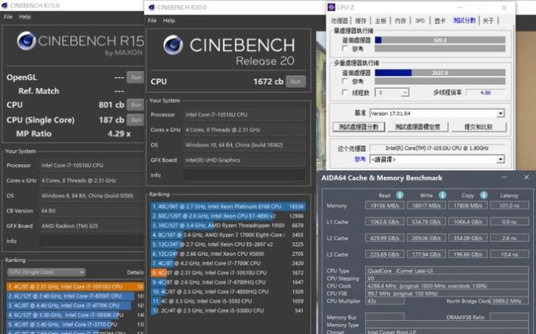This screenshot has width=536, height=334.
Task: Tick the single-thread 參考 reference checkbox
Action: click(345, 48)
